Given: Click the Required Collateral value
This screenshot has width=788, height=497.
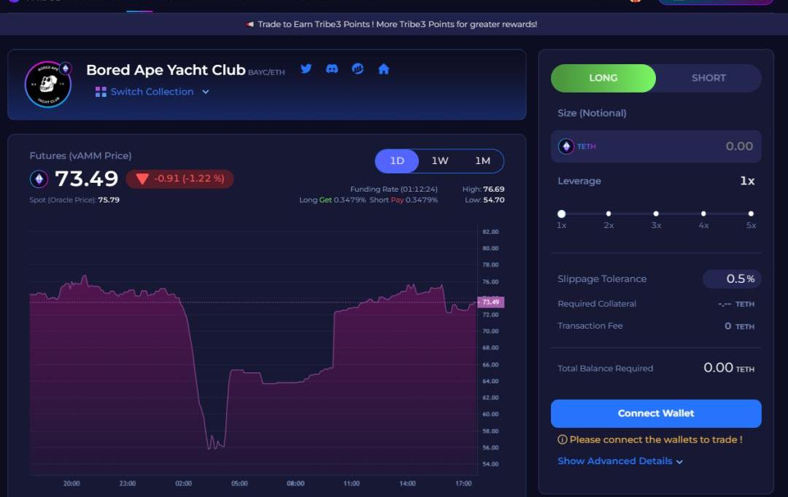Looking at the screenshot, I should coord(736,304).
